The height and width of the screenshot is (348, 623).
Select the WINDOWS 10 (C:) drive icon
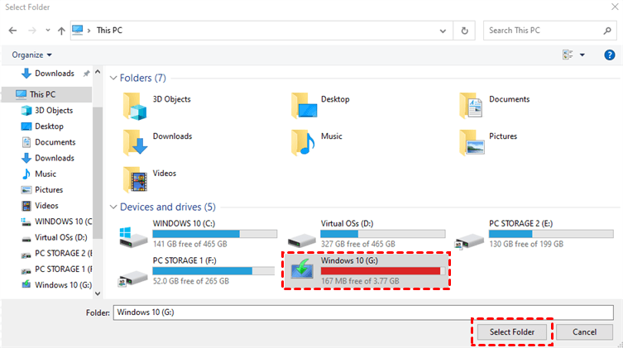pyautogui.click(x=132, y=237)
